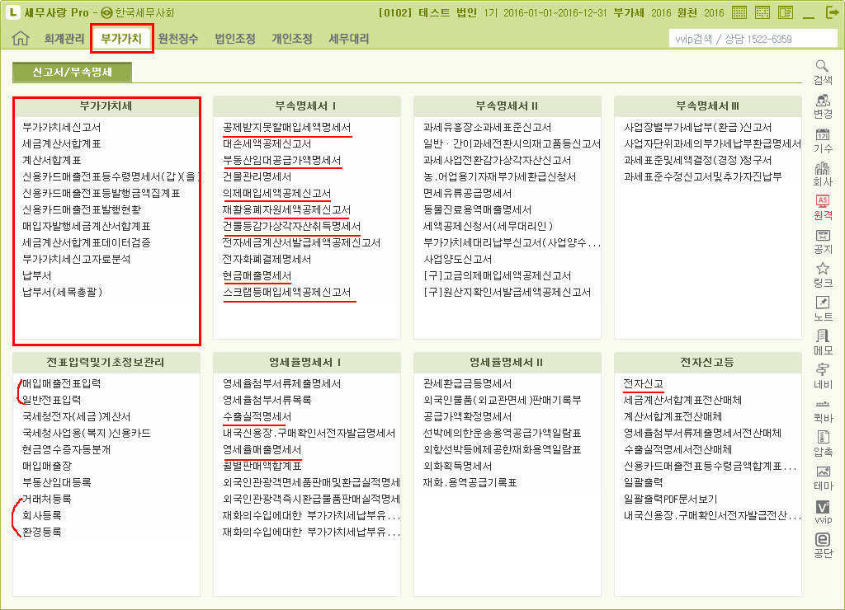The image size is (845, 610).
Task: Open the 노트 note icon
Action: coord(823,309)
